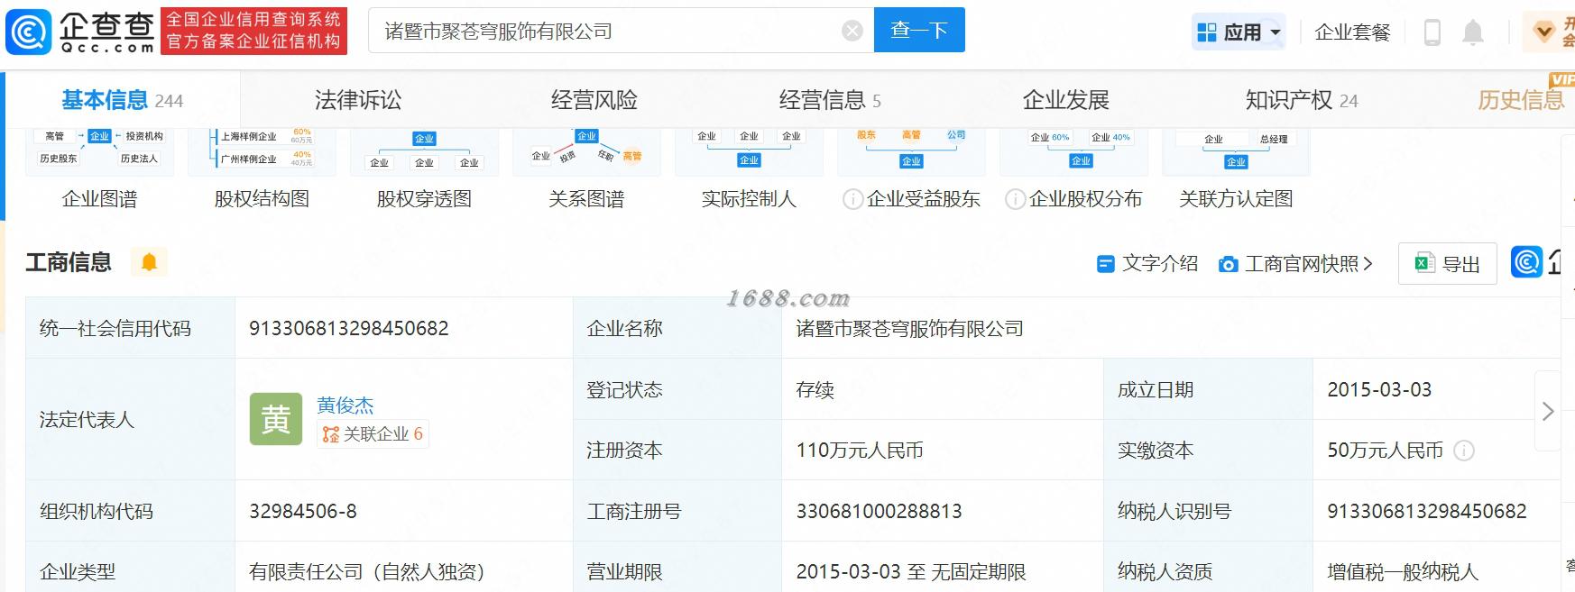The image size is (1575, 592).
Task: Click the info icon beside 企业股权分布
Action: point(1015,199)
